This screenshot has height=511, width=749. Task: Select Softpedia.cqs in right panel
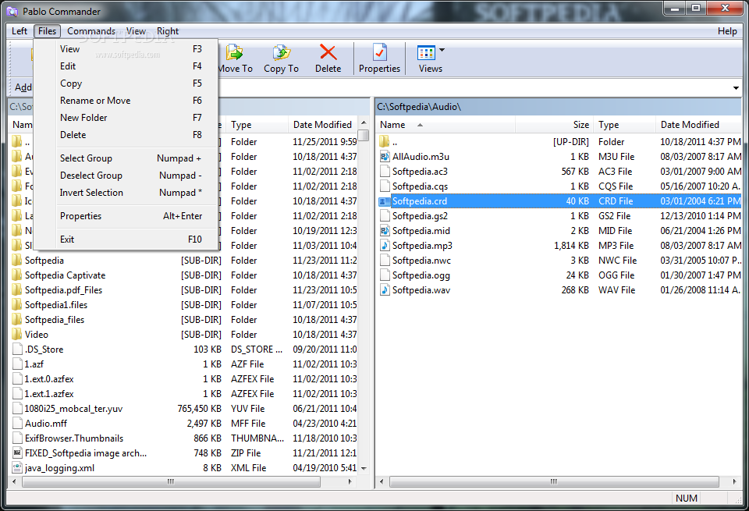pyautogui.click(x=420, y=186)
